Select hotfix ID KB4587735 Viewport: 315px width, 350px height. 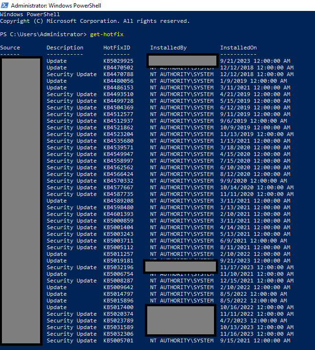click(118, 194)
